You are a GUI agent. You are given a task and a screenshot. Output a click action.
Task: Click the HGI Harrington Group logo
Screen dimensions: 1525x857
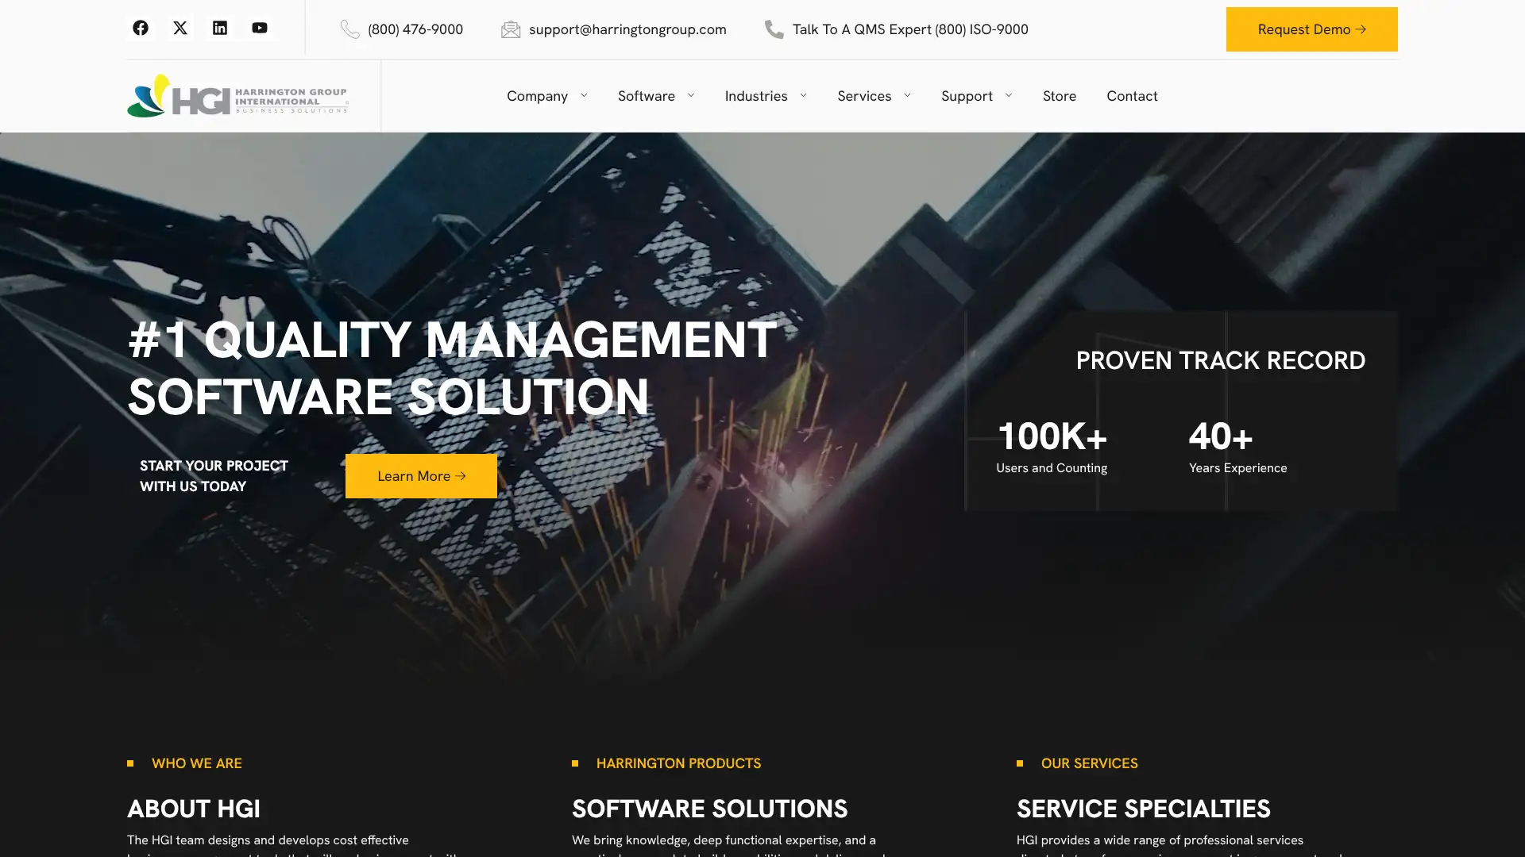(x=237, y=96)
